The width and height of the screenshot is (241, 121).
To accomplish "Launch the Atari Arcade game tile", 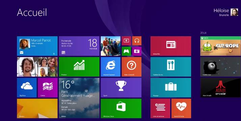I will tap(220, 87).
